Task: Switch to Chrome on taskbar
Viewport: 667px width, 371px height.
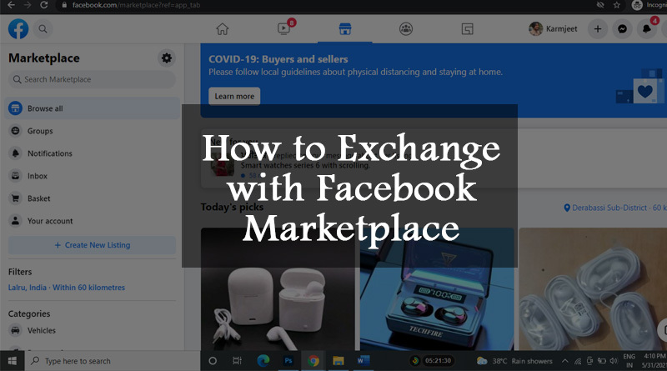Action: pyautogui.click(x=313, y=361)
